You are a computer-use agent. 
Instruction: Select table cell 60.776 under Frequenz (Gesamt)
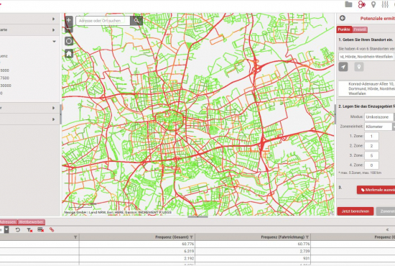pos(137,244)
